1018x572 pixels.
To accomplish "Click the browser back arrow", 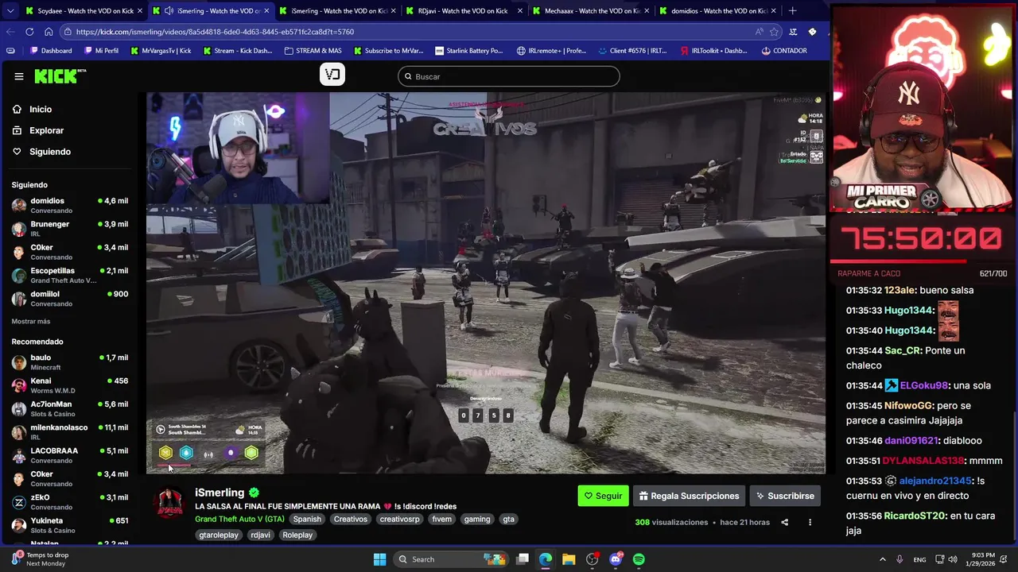I will click(10, 32).
